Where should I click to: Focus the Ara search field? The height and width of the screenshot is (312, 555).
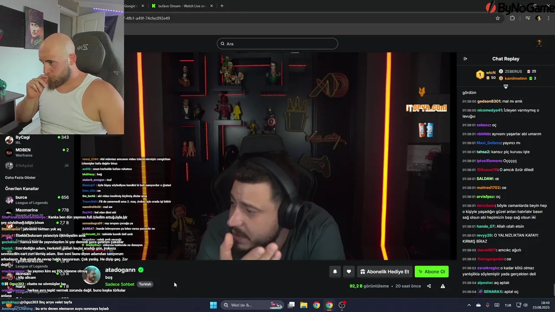tap(277, 44)
